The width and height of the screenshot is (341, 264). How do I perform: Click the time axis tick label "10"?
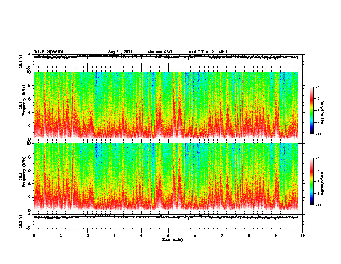point(303,236)
